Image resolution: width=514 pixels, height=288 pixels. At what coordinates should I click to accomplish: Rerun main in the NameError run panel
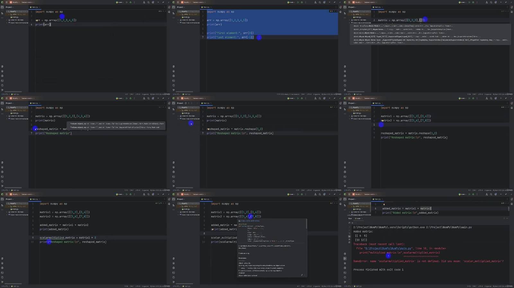[x=349, y=223]
